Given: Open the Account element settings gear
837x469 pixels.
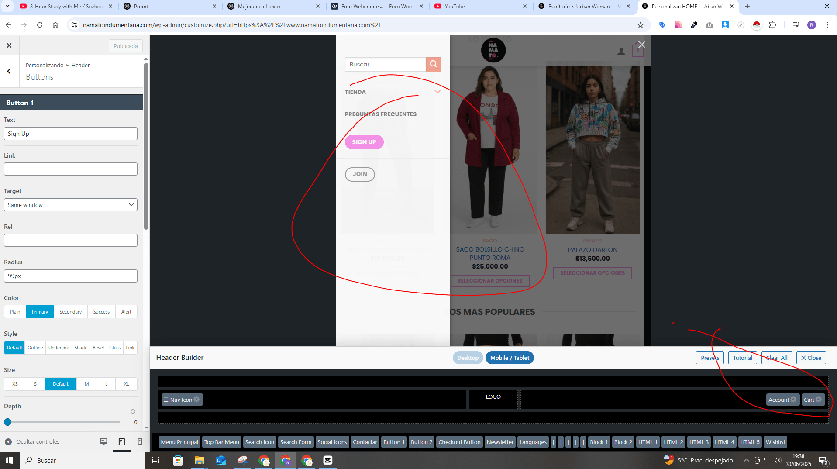Looking at the screenshot, I should pos(793,400).
